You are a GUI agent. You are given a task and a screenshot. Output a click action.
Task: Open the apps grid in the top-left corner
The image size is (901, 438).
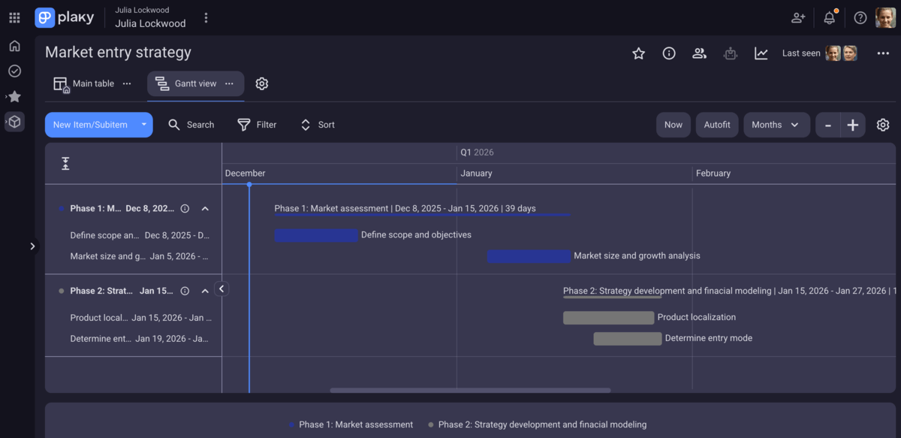tap(14, 17)
